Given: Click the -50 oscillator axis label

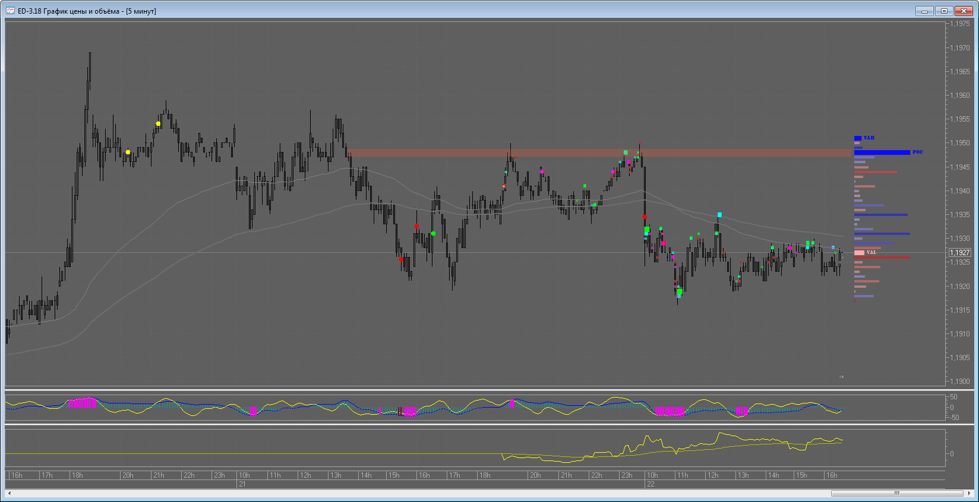Looking at the screenshot, I should (x=954, y=418).
